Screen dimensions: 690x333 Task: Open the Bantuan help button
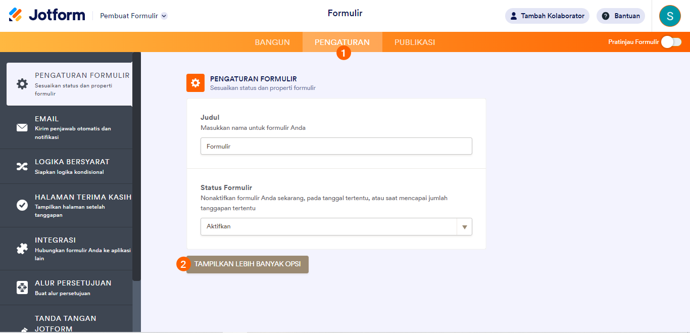tap(621, 16)
